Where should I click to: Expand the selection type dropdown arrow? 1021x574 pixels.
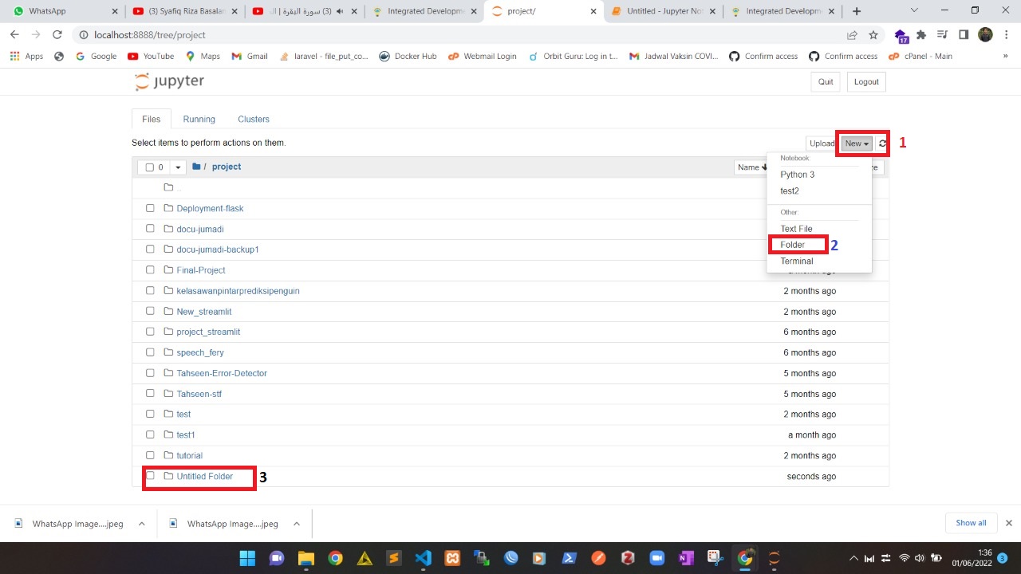(x=178, y=167)
